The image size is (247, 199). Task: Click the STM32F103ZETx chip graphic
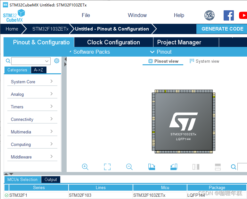coord(184,122)
